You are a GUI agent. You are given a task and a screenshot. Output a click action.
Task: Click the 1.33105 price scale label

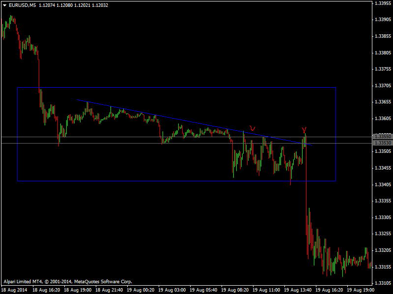click(x=383, y=283)
